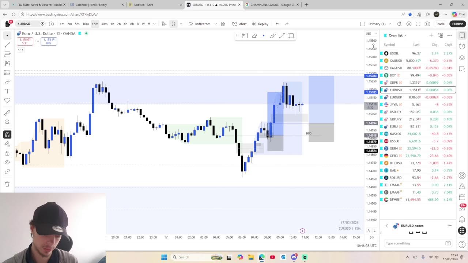Remove drawings with trash icon
Viewport: 468px width, 263px height.
coord(7,184)
